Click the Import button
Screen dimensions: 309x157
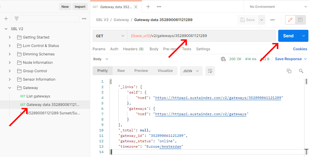pos(80,7)
